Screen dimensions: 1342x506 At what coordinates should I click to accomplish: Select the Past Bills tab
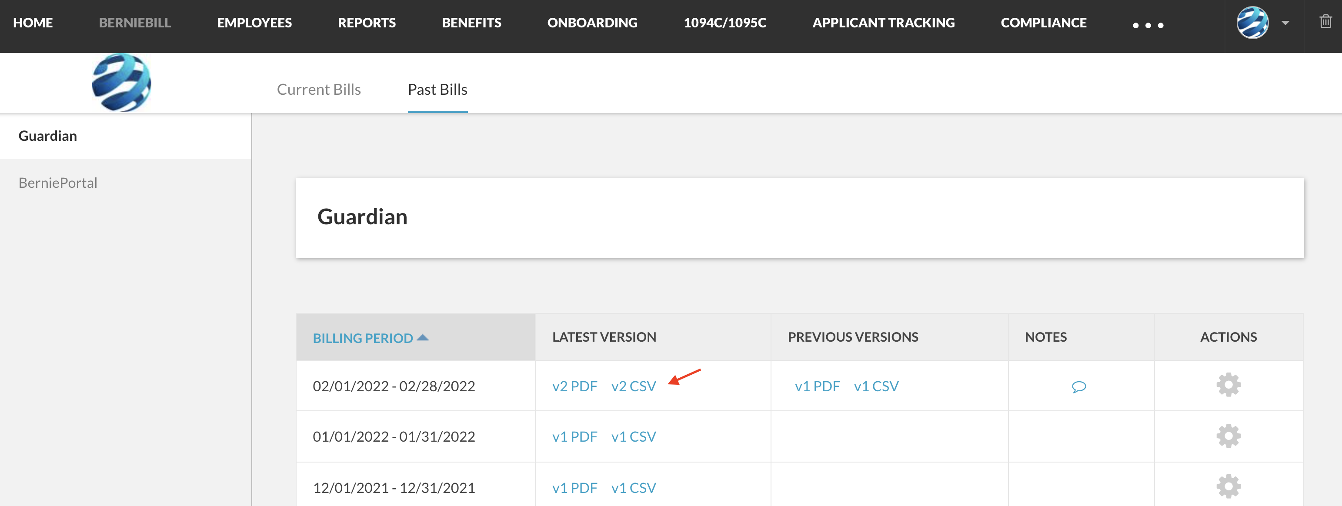click(437, 90)
